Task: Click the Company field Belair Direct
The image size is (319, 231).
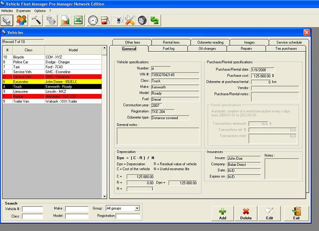Action: click(244, 164)
